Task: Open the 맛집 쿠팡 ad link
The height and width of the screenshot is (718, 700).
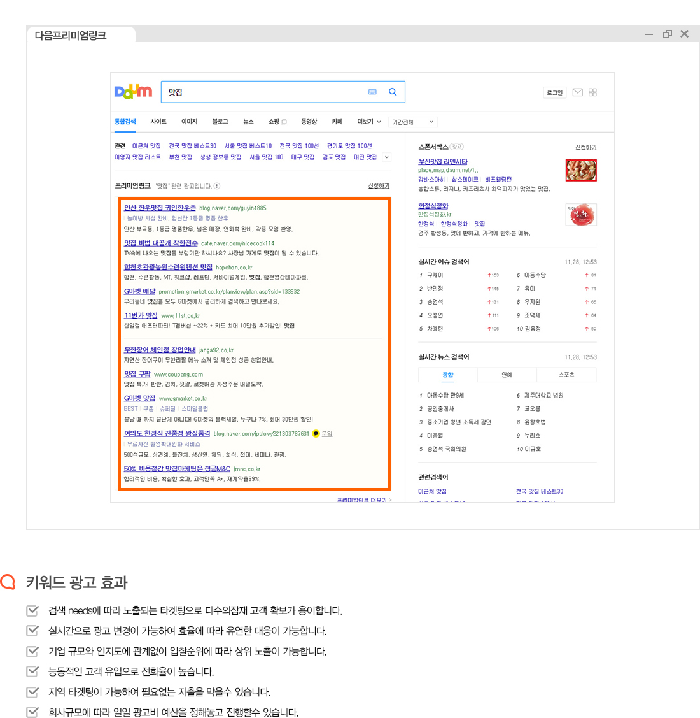Action: point(137,374)
